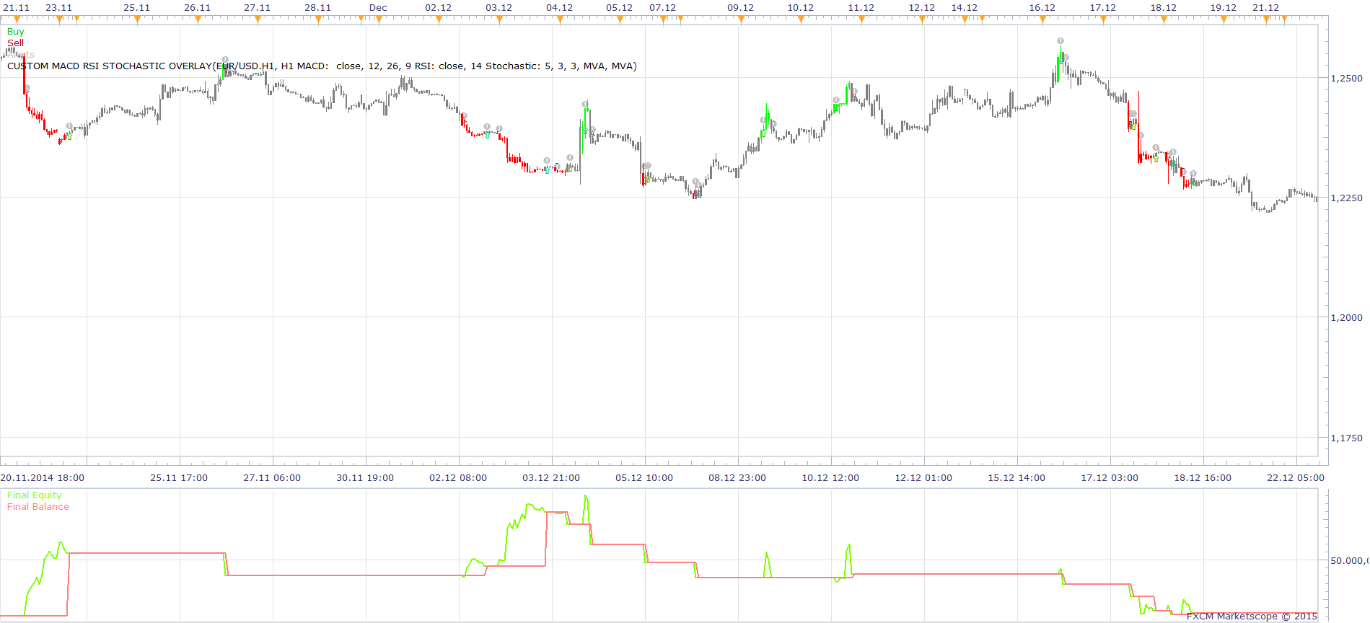Select the gray trade marker above the 04.12 green spike
This screenshot has height=623, width=1370.
click(x=585, y=105)
